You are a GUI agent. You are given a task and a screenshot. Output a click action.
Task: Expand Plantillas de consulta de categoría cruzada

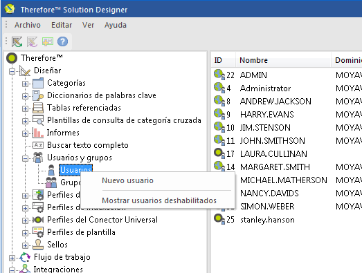(25, 121)
